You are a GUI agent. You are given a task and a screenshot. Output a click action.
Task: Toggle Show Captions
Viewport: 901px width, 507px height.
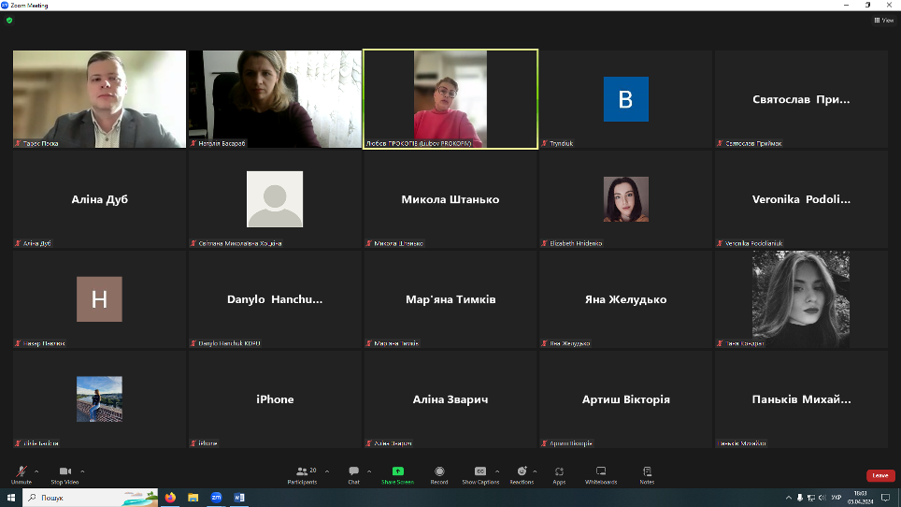click(x=480, y=471)
